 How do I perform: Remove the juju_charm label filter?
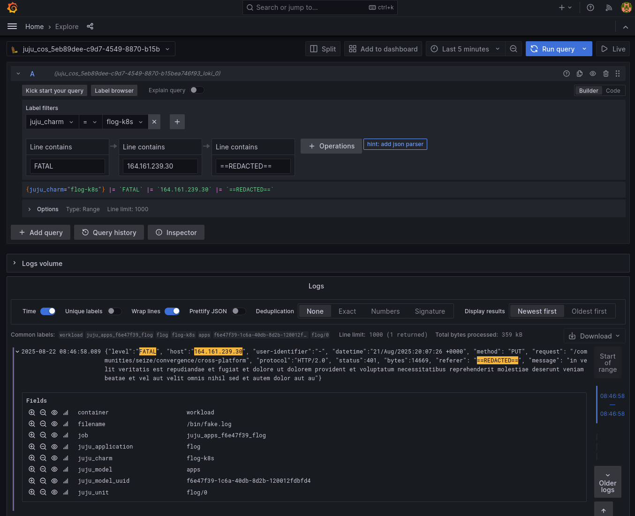point(154,122)
